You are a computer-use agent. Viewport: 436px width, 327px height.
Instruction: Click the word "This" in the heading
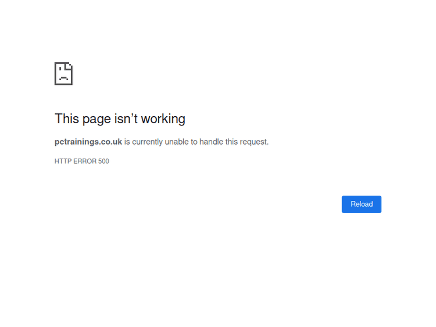(x=66, y=118)
